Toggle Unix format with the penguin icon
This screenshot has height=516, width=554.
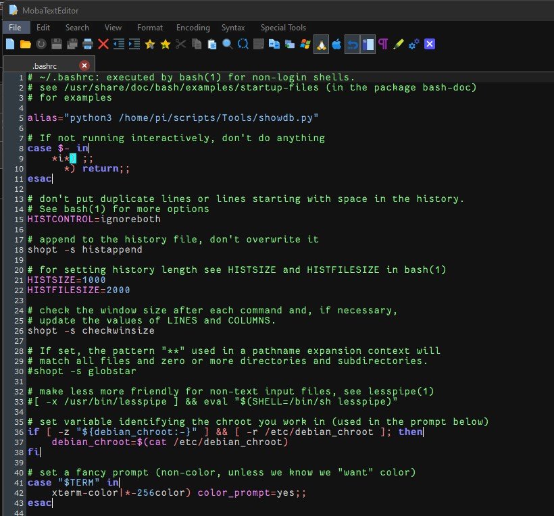pyautogui.click(x=321, y=45)
